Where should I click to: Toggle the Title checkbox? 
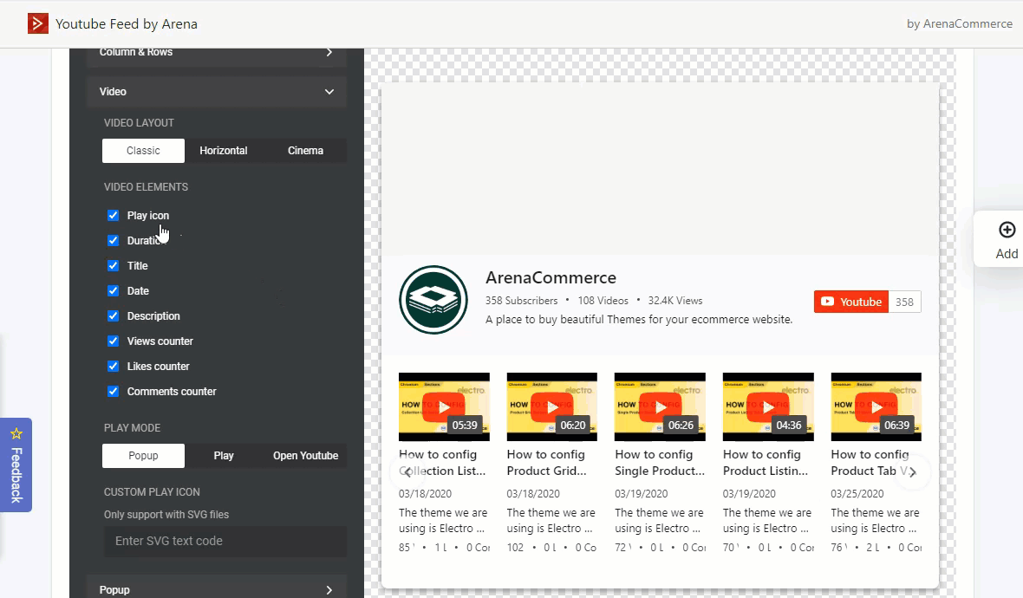coord(113,265)
